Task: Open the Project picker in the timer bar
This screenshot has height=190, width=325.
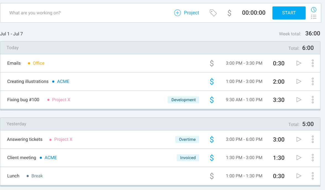Action: point(187,13)
